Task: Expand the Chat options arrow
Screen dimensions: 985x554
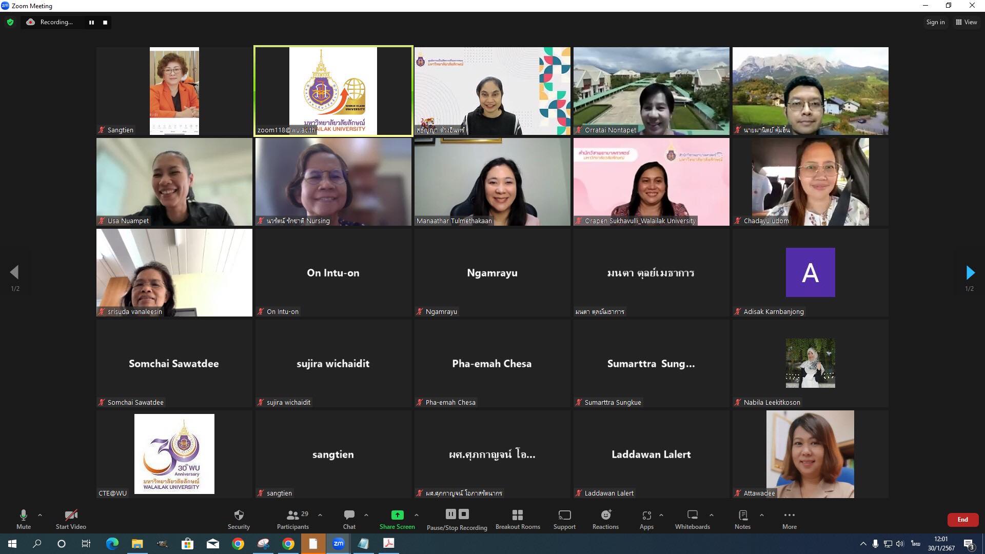Action: pyautogui.click(x=366, y=515)
